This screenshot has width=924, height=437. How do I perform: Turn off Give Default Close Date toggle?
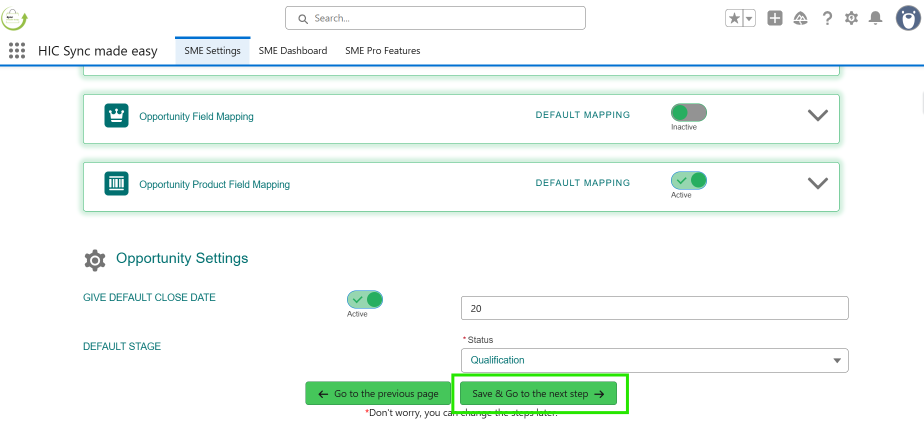coord(364,299)
